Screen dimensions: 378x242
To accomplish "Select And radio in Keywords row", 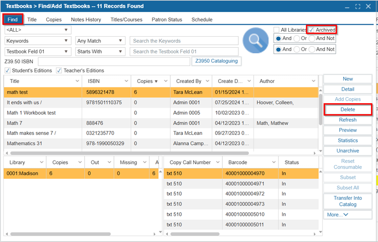I will (x=278, y=39).
